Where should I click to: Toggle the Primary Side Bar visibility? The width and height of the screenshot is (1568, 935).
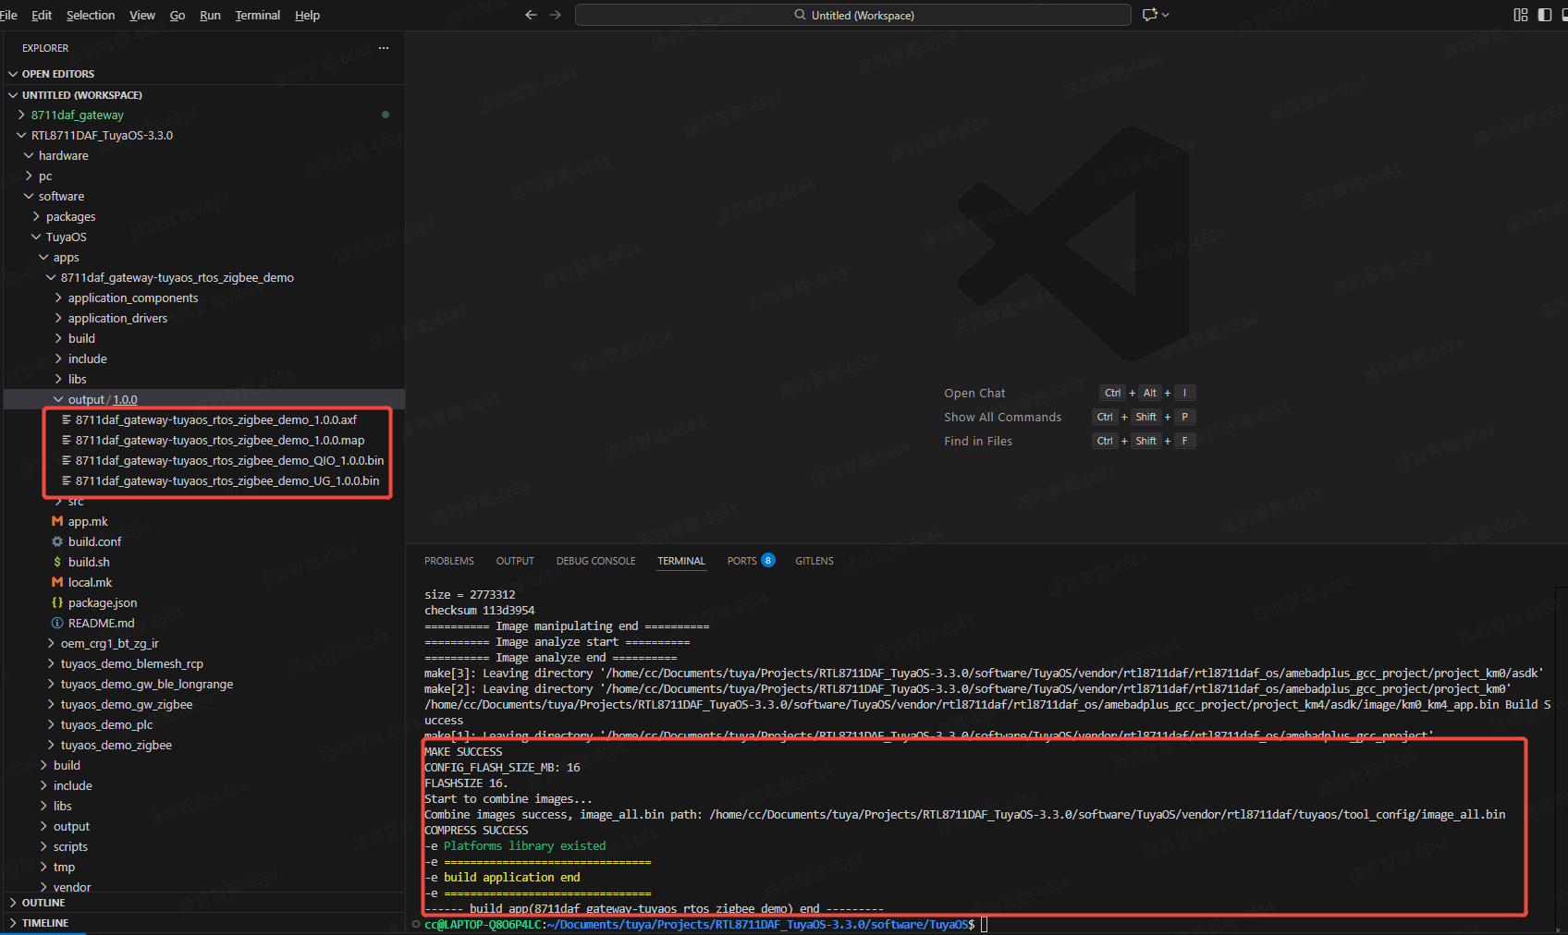point(1544,15)
